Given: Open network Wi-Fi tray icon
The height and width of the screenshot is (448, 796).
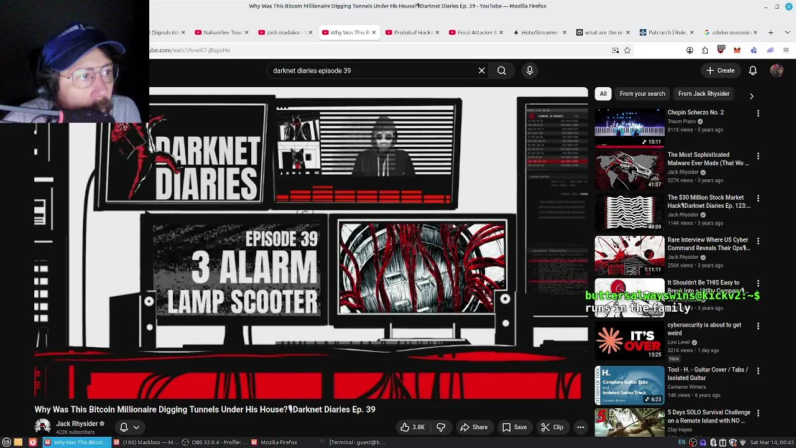Looking at the screenshot, I should (742, 442).
